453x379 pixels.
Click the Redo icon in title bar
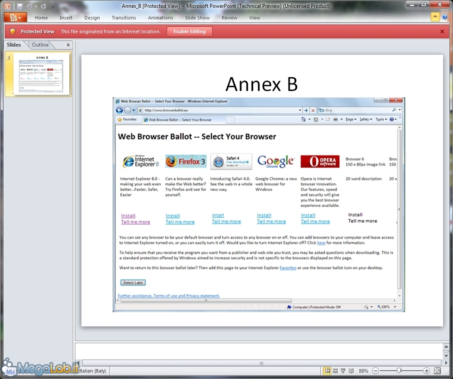(x=43, y=6)
